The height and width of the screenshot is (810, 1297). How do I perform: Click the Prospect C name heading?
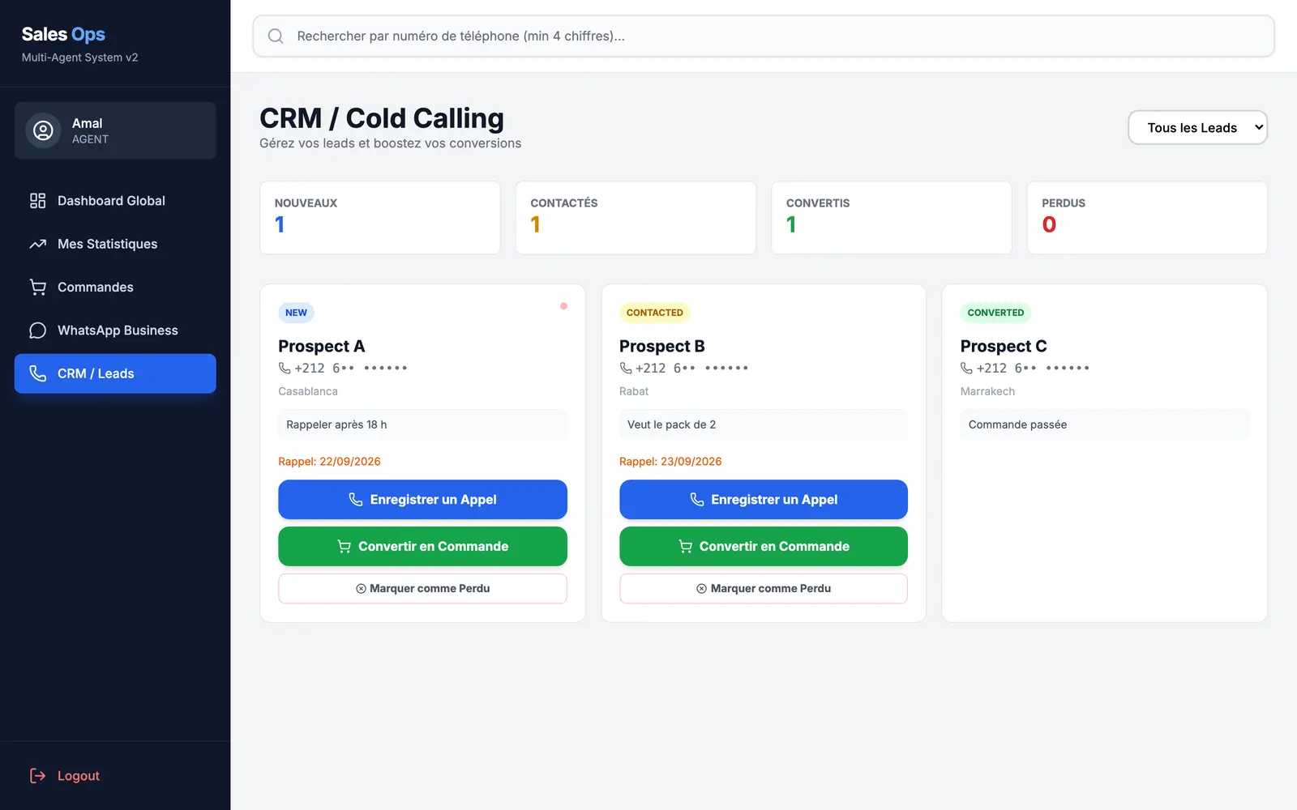[1004, 347]
